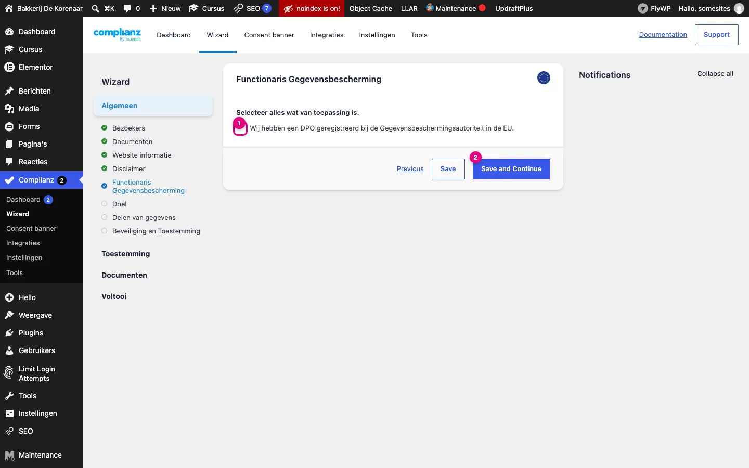Expand the Toestemming wizard section

(125, 254)
